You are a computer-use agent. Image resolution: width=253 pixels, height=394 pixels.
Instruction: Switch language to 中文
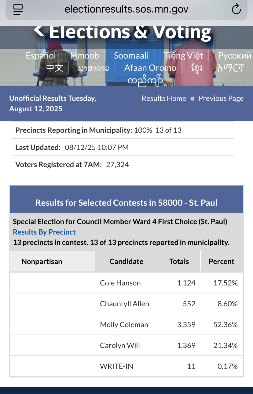coord(55,68)
